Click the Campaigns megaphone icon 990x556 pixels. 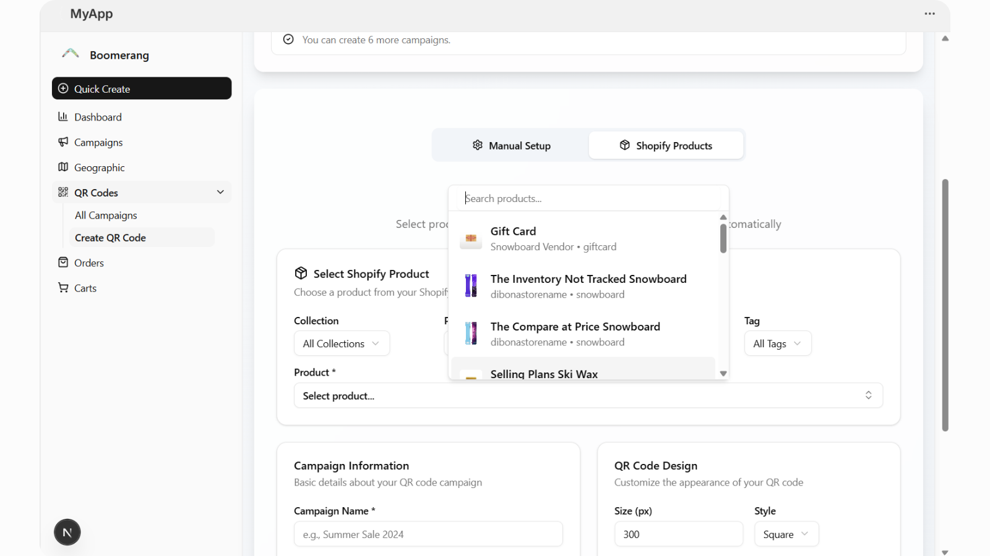(x=62, y=142)
